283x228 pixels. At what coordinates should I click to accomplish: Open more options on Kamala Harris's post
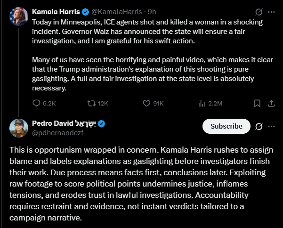pyautogui.click(x=271, y=12)
